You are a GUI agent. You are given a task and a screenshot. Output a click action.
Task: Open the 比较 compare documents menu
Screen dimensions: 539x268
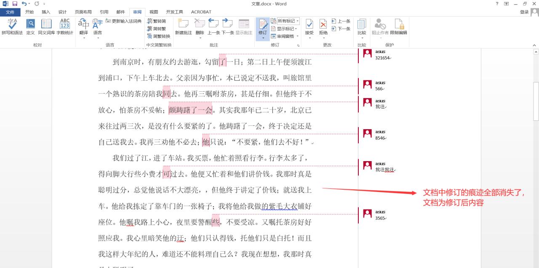point(362,29)
